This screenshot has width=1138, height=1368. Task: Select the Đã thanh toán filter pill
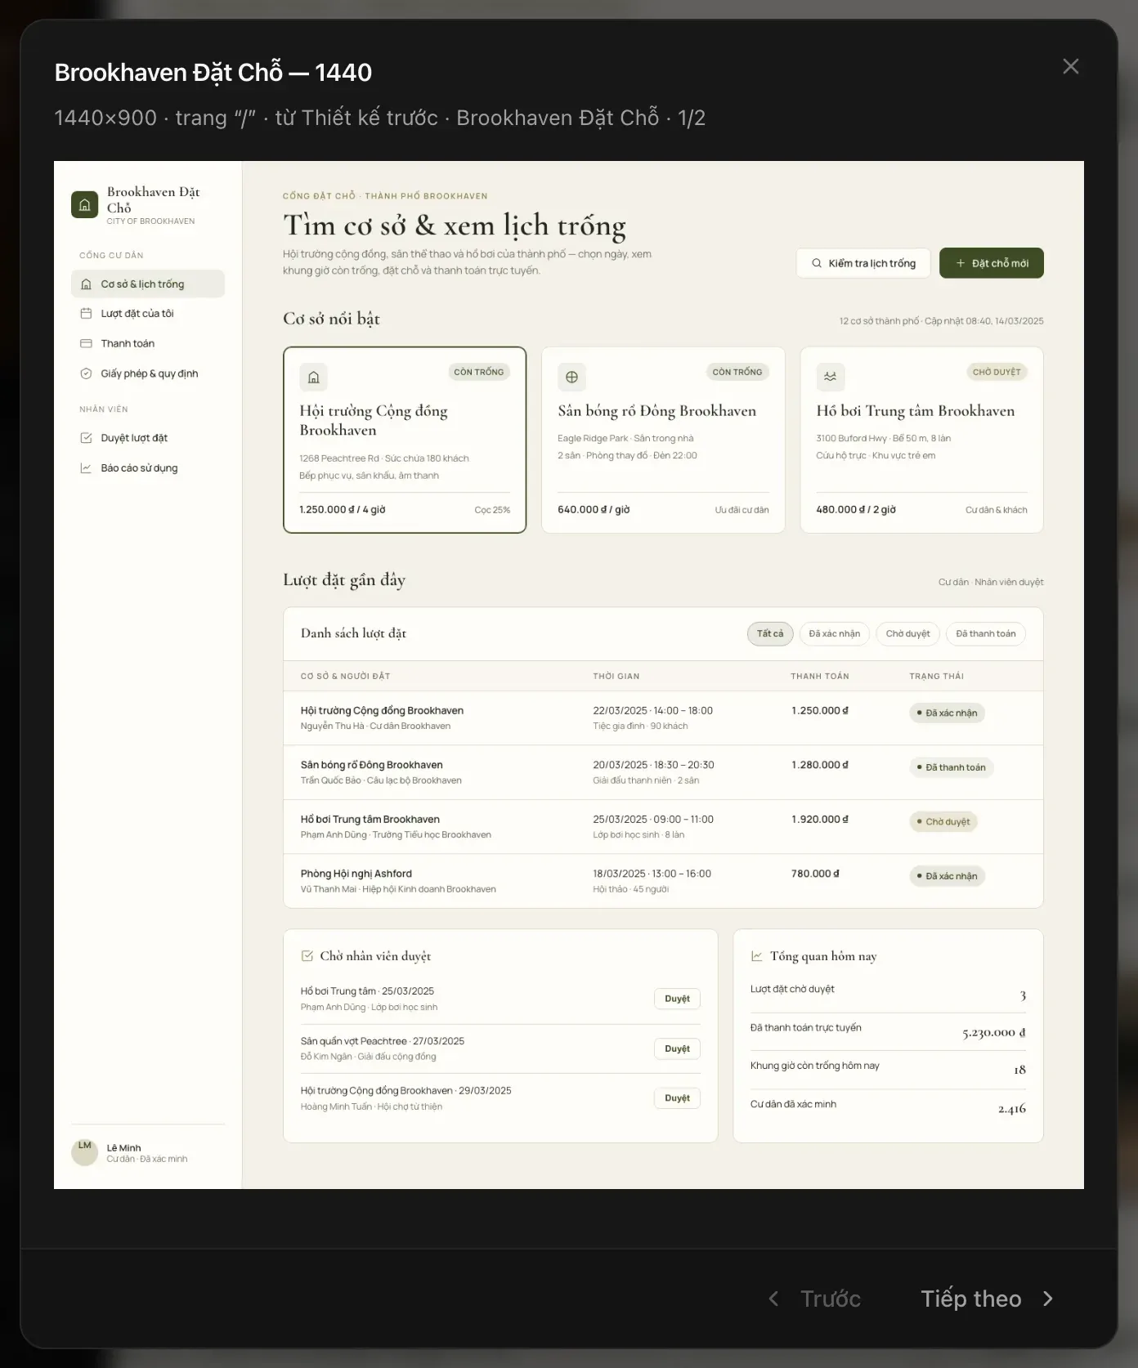pyautogui.click(x=985, y=634)
